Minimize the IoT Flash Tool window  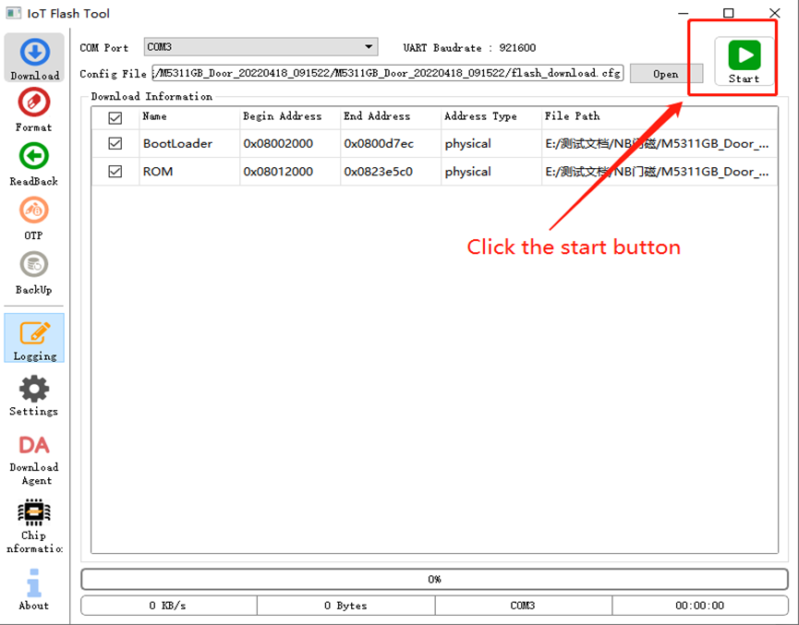(684, 13)
